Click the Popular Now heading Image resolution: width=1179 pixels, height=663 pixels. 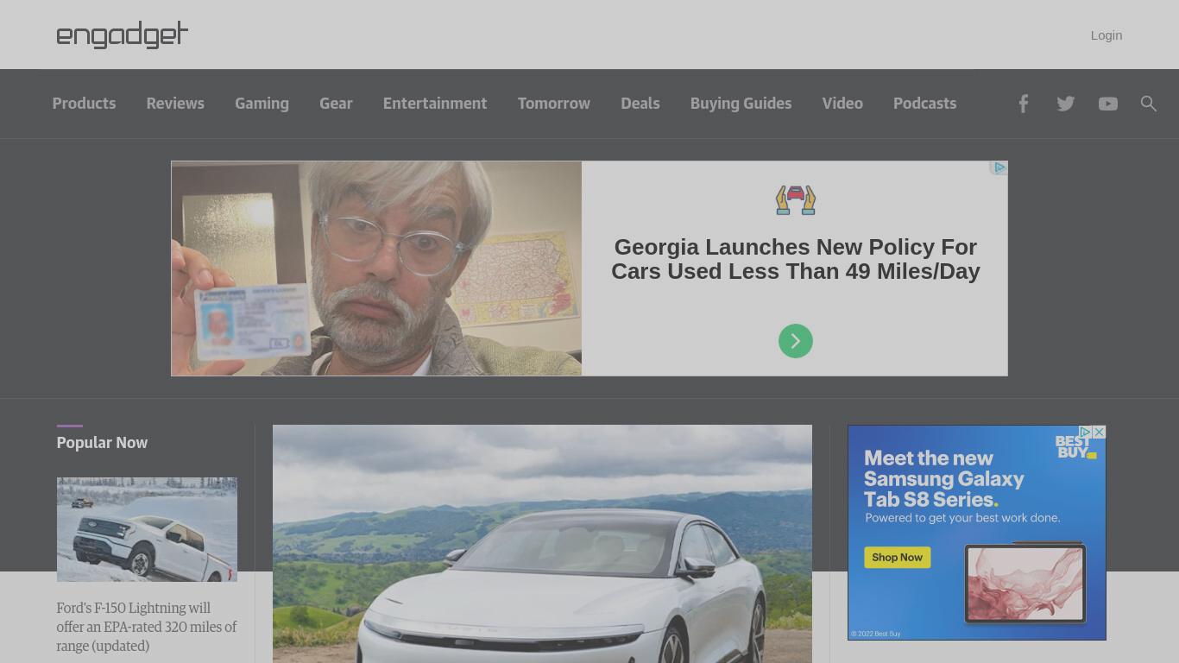point(102,442)
